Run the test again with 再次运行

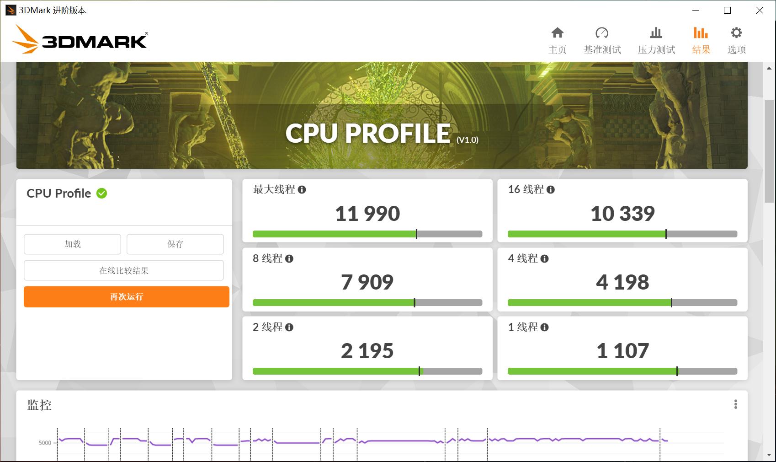126,296
